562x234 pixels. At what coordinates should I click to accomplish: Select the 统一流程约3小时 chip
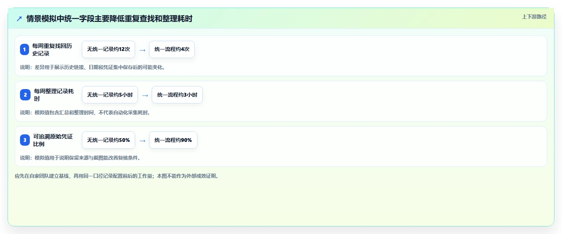177,95
